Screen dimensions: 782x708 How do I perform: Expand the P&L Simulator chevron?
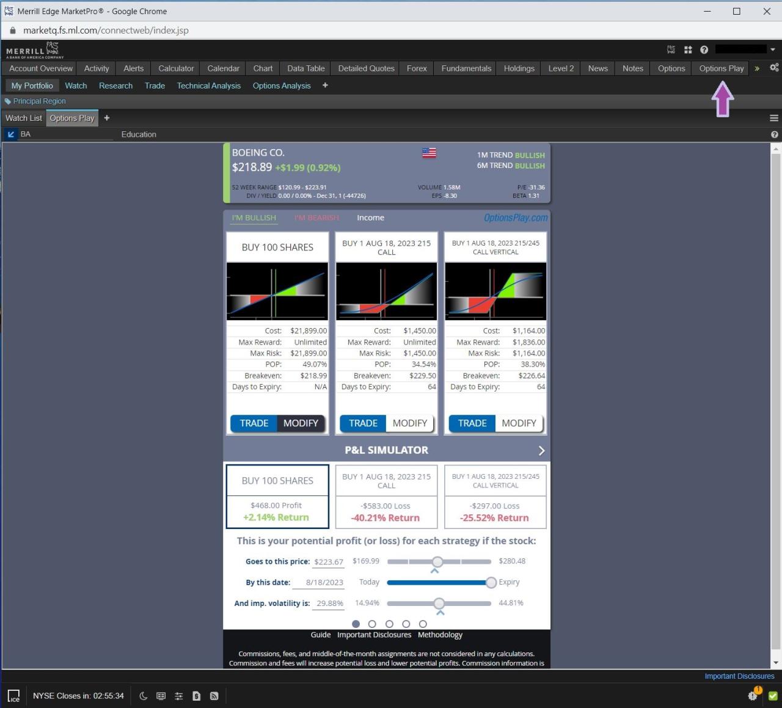pos(541,450)
